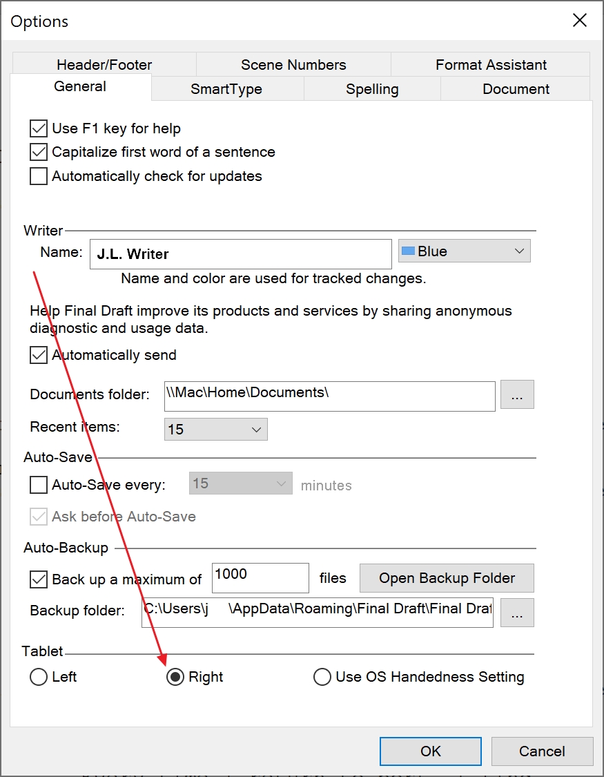Click the Backup folder path field
This screenshot has width=604, height=777.
click(x=318, y=613)
